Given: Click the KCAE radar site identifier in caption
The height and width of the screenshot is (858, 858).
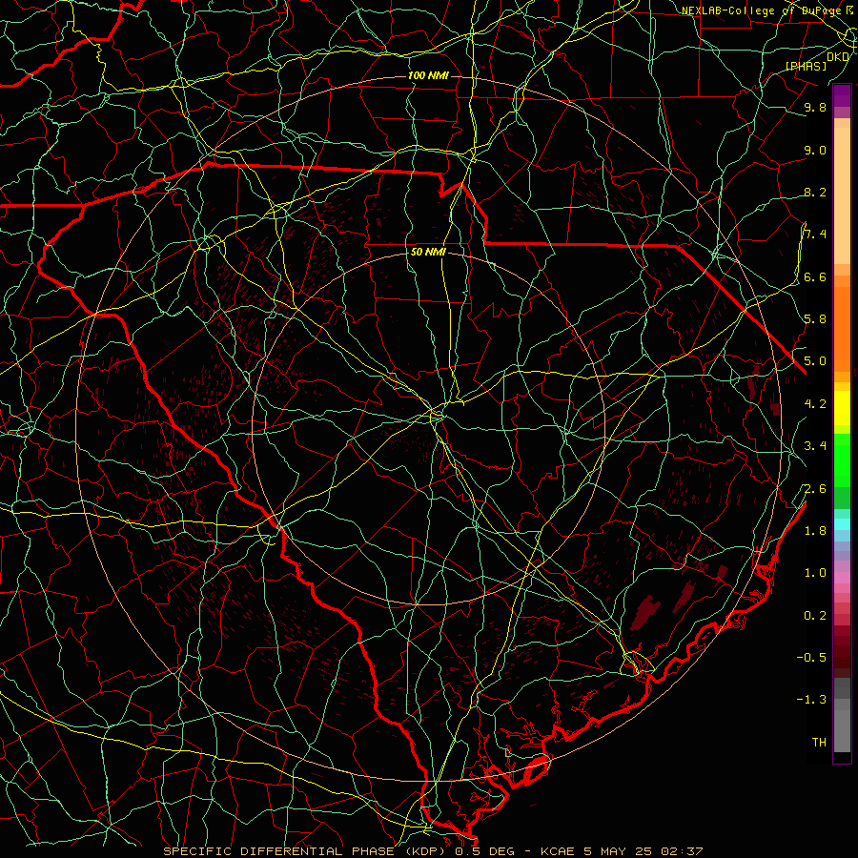Looking at the screenshot, I should point(558,851).
